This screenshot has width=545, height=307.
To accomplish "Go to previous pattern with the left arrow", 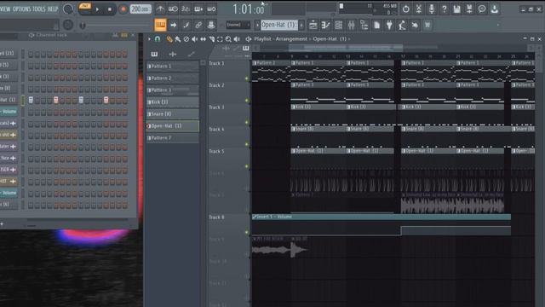I will [x=257, y=25].
